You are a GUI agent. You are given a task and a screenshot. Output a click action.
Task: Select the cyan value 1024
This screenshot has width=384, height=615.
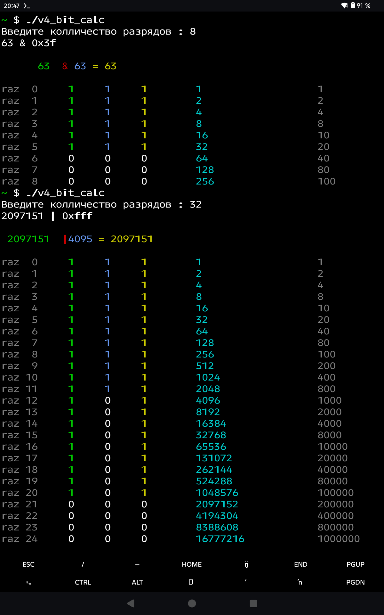click(208, 377)
